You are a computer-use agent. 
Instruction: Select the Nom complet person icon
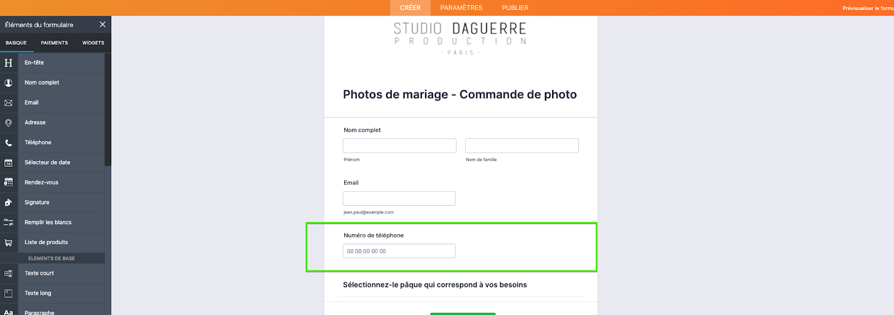point(8,83)
